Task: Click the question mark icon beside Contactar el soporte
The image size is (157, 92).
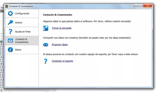Action: point(46,61)
